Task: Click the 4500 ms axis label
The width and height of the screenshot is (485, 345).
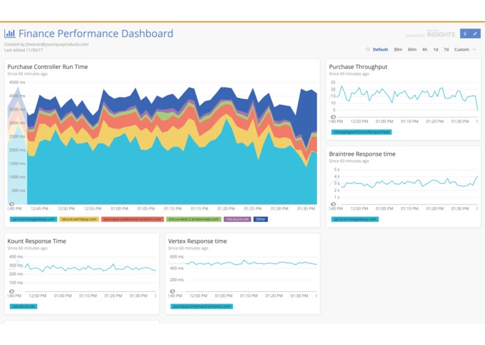Action: (17, 82)
